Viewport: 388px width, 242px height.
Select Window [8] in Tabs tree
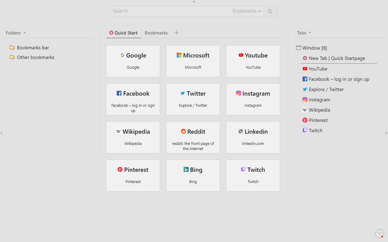tap(315, 48)
